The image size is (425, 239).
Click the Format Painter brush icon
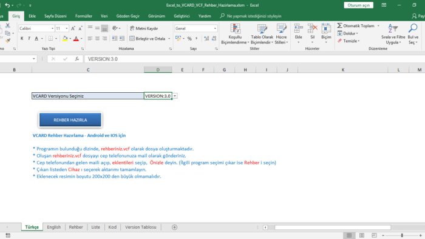(x=7, y=40)
